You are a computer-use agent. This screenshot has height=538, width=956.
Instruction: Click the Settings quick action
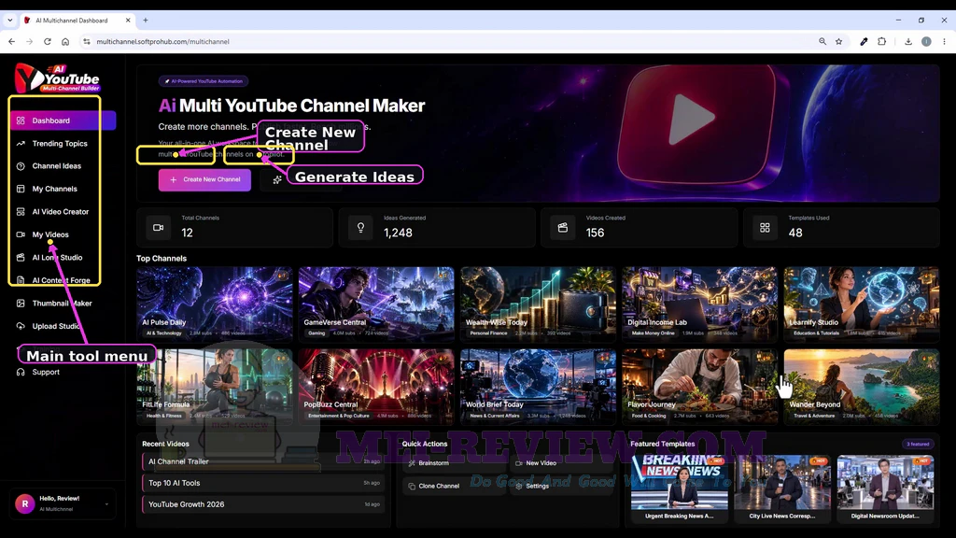[x=561, y=486]
